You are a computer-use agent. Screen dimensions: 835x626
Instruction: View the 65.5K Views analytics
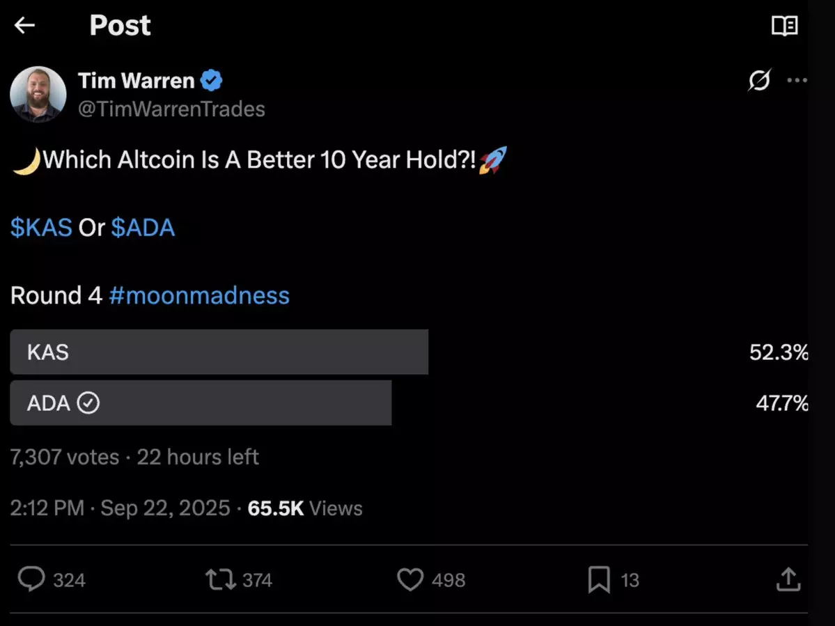point(305,508)
